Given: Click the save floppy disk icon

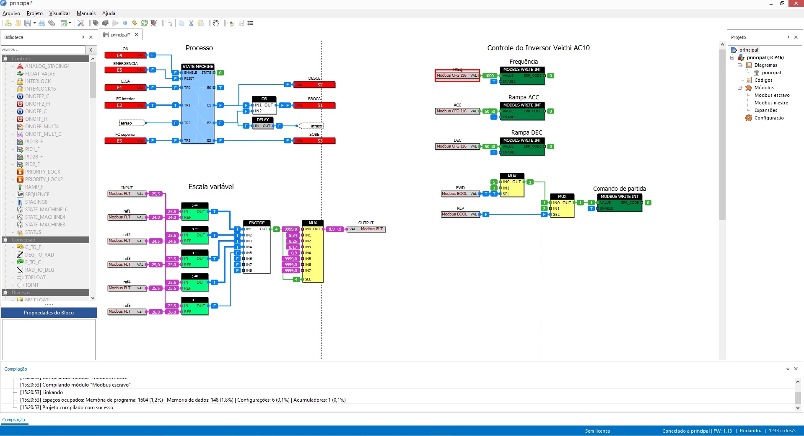Looking at the screenshot, I should [x=28, y=23].
